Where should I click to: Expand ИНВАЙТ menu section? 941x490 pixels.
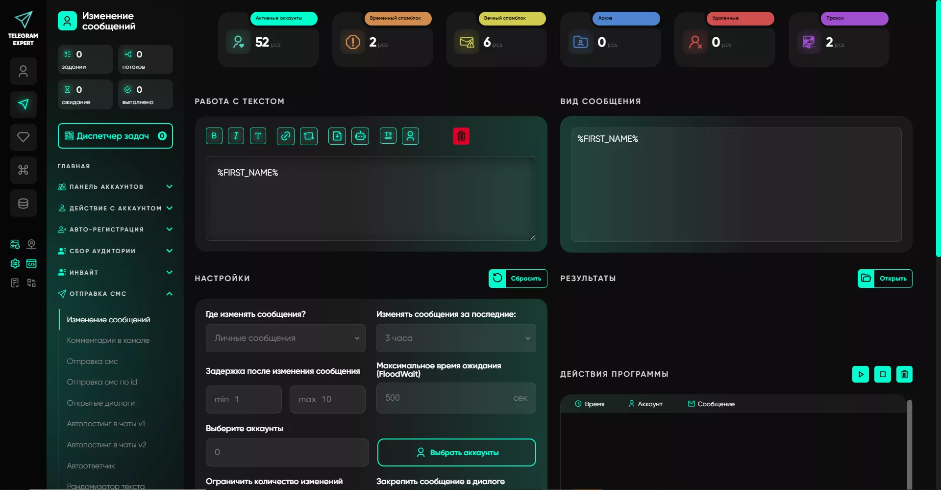coord(115,272)
